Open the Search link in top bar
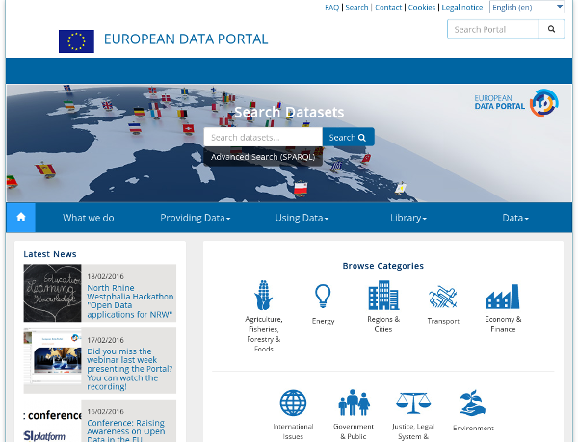Image resolution: width=578 pixels, height=442 pixels. [356, 7]
